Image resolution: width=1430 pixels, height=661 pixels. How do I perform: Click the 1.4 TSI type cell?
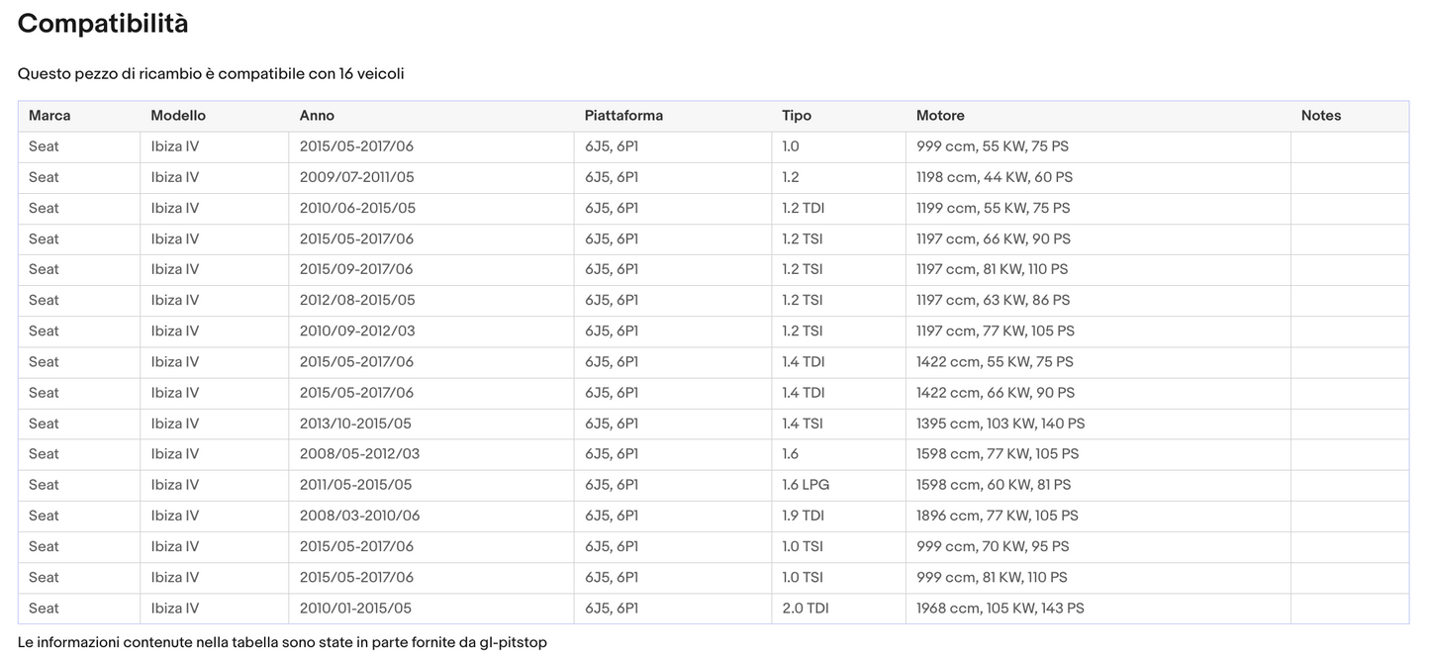pyautogui.click(x=802, y=424)
